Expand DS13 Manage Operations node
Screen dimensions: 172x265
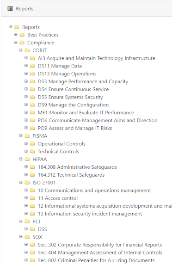click(26, 74)
